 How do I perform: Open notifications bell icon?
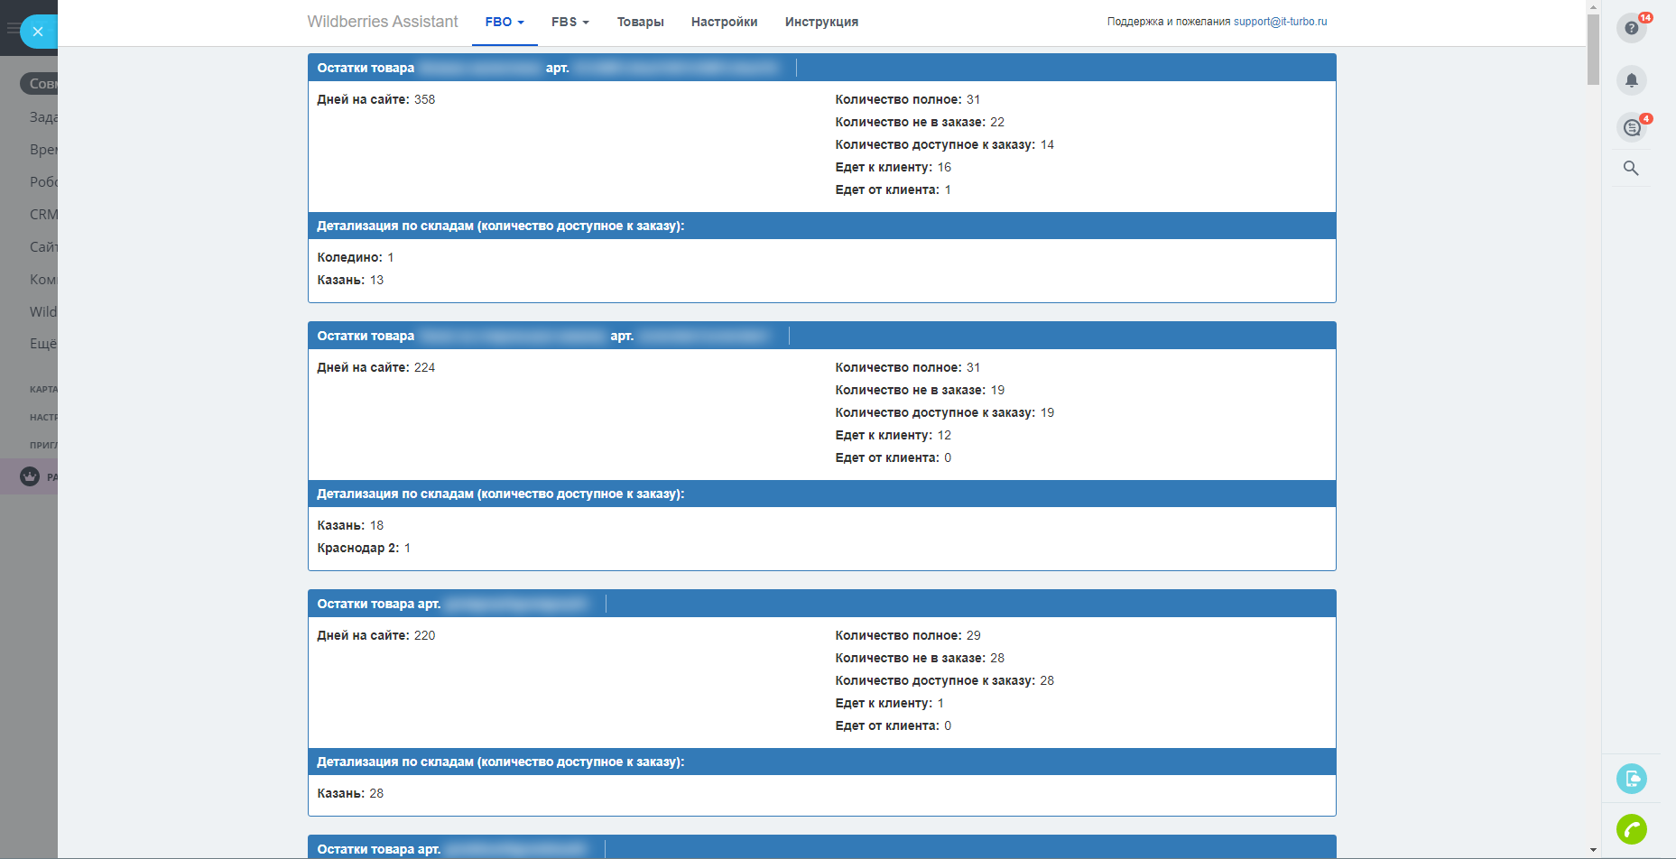pyautogui.click(x=1631, y=80)
